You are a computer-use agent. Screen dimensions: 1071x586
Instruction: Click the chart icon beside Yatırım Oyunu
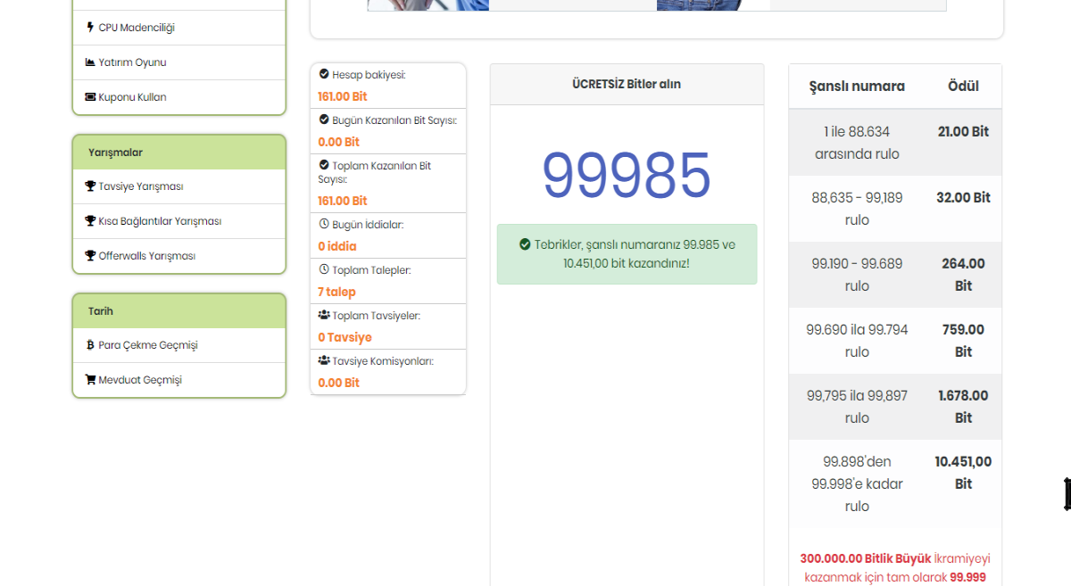click(x=90, y=62)
